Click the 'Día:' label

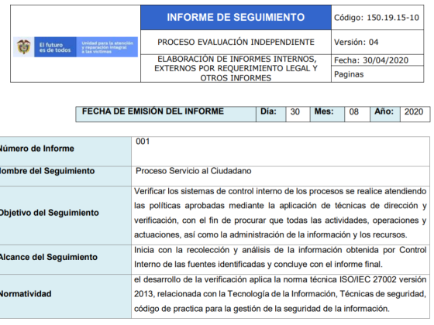tap(268, 111)
